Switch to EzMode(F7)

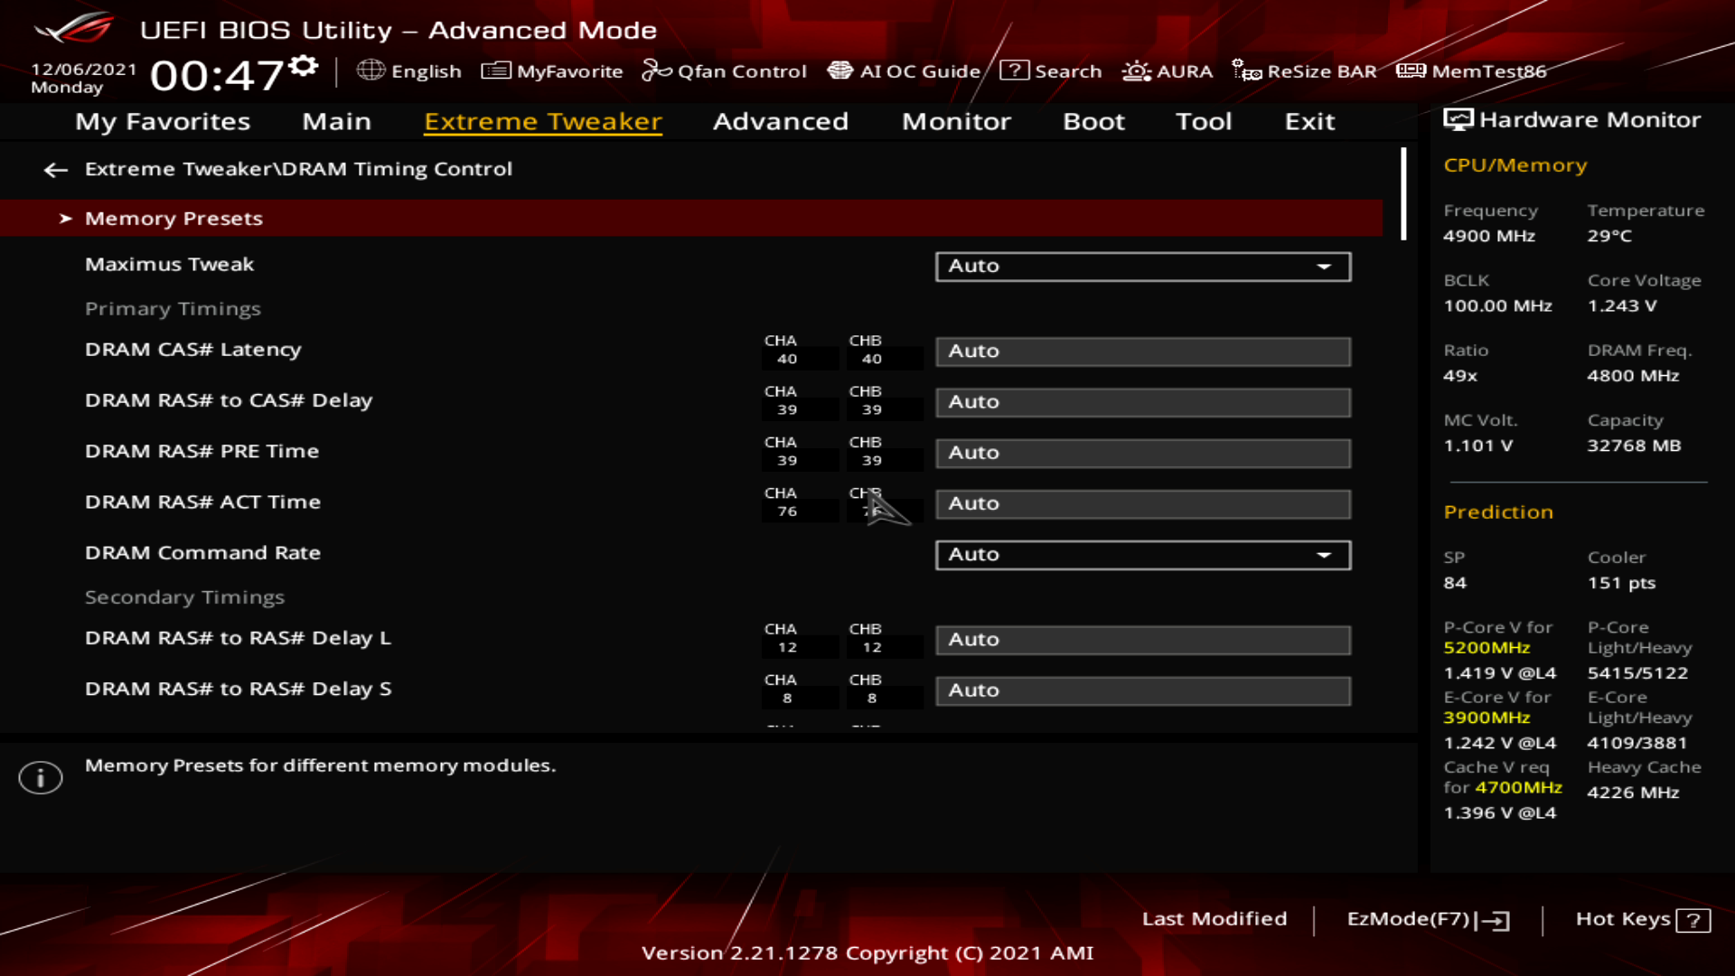tap(1427, 919)
